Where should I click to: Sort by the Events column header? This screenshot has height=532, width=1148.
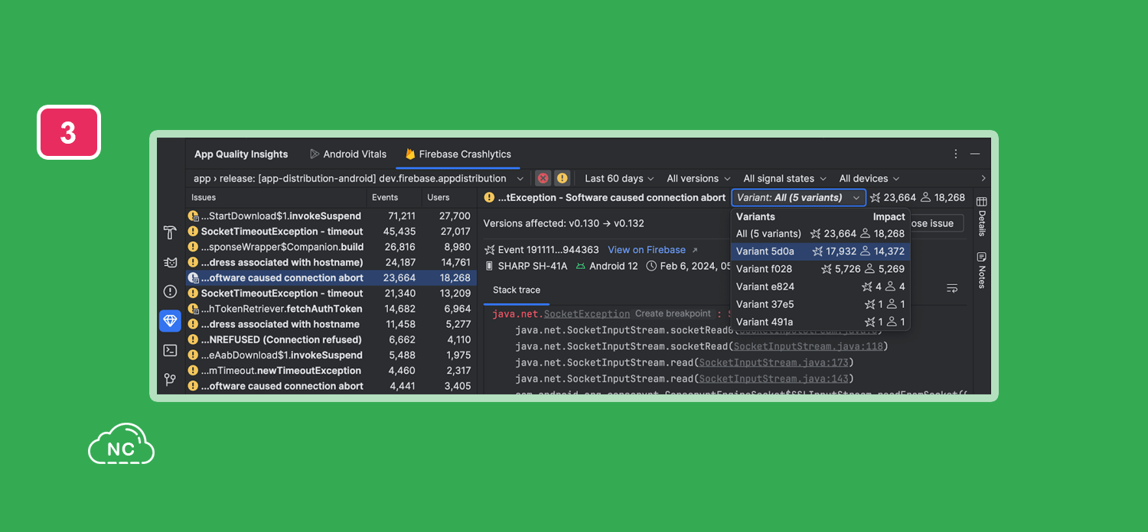tap(385, 197)
